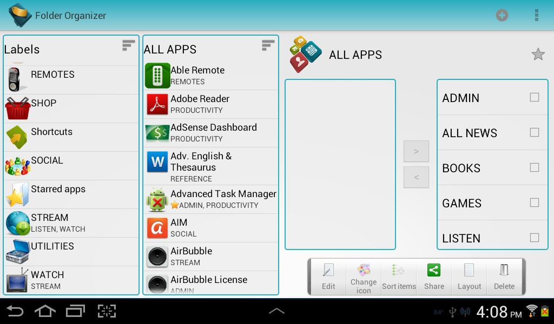554x324 pixels.
Task: Select the ADMIN row label text
Action: [x=461, y=98]
